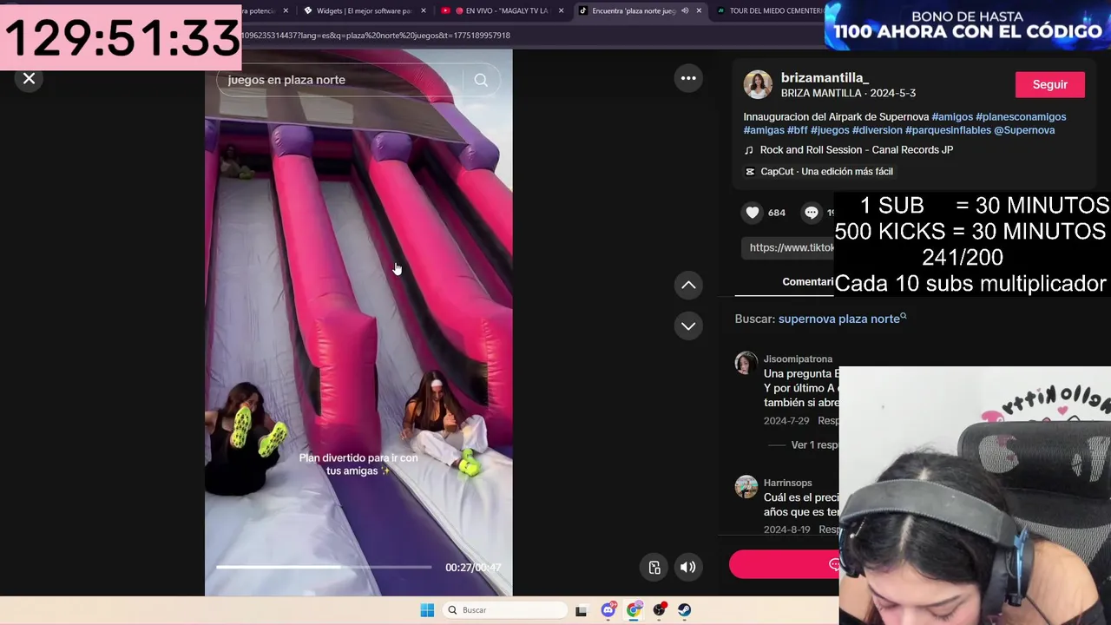Click the 'Plan divertido para ir con tus amigas' caption
The height and width of the screenshot is (625, 1111).
(358, 464)
